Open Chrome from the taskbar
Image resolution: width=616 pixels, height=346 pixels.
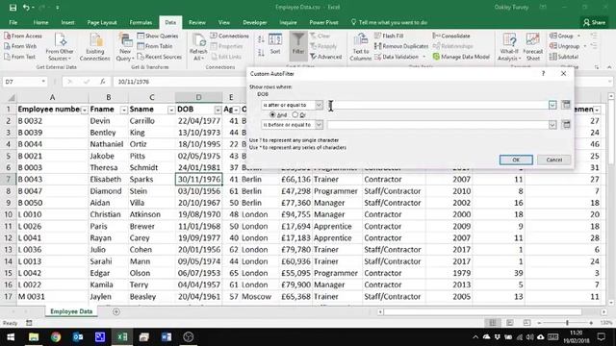coord(56,337)
